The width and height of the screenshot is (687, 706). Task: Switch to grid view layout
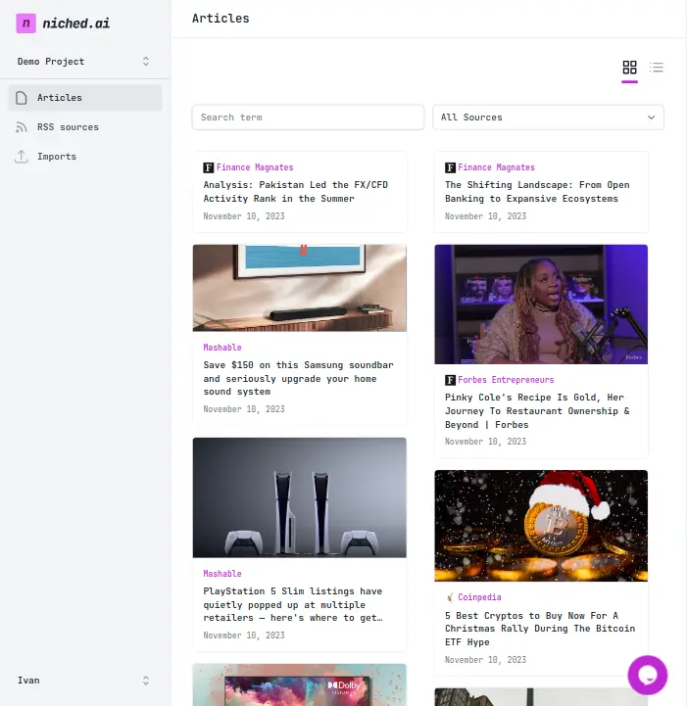point(629,68)
